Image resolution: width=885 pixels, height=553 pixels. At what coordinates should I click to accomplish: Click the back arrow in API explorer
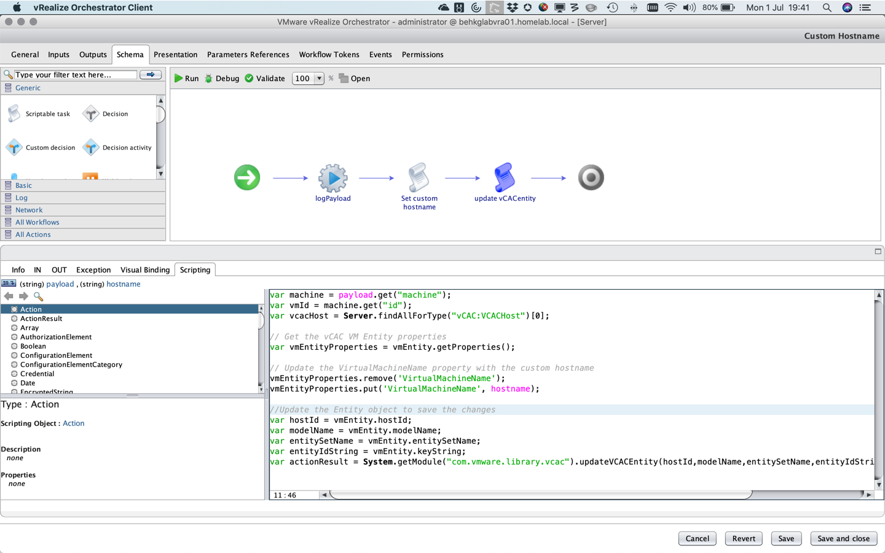pos(9,296)
